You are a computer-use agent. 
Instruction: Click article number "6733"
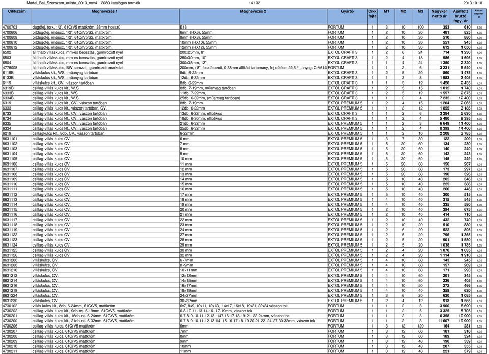coord(7,113)
